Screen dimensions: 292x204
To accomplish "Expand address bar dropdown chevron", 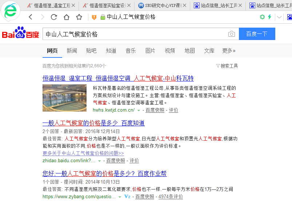I will (279, 17).
